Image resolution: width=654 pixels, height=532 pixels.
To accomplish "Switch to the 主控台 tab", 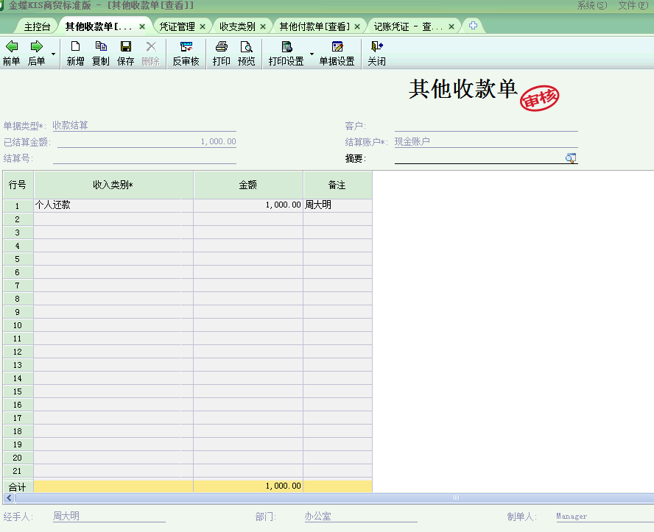I will (37, 26).
